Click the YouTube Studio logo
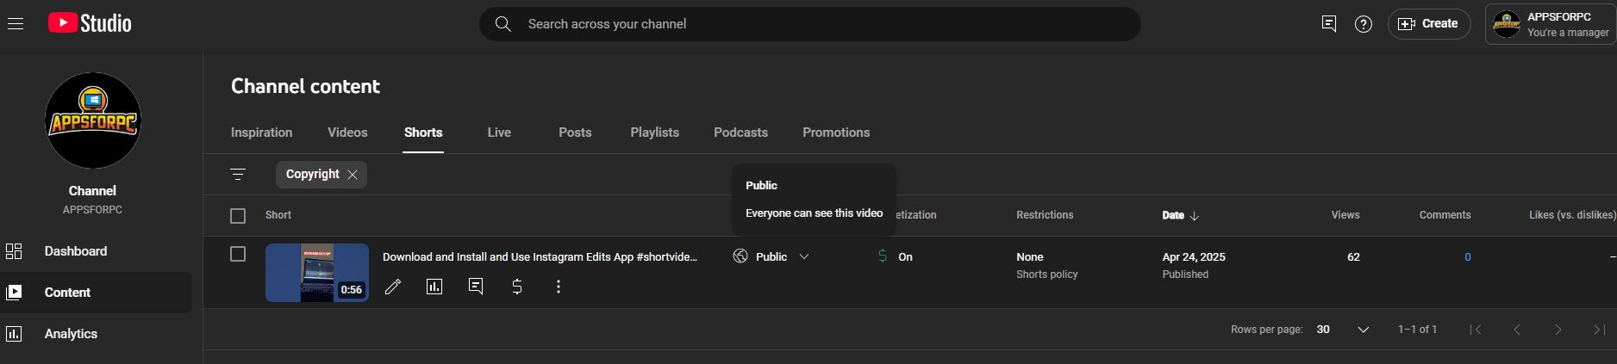The image size is (1617, 364). pyautogui.click(x=90, y=23)
